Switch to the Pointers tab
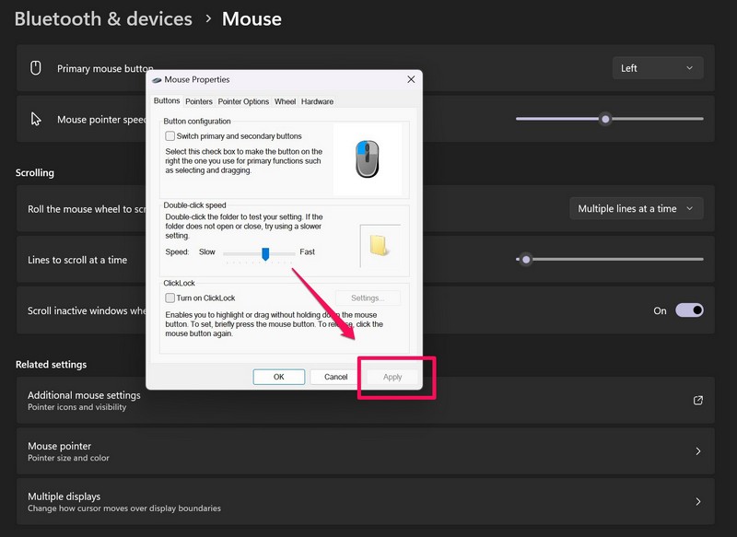This screenshot has height=537, width=737. (x=198, y=101)
